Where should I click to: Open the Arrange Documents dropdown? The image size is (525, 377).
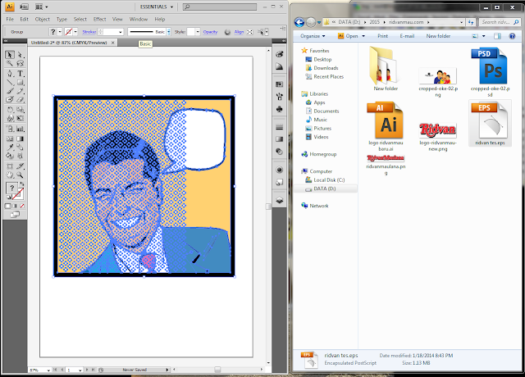coord(41,7)
